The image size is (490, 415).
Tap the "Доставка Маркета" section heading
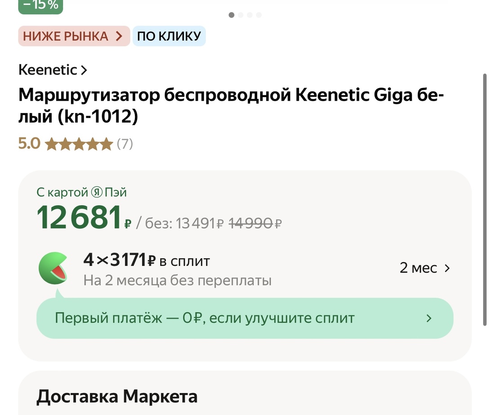(x=117, y=397)
